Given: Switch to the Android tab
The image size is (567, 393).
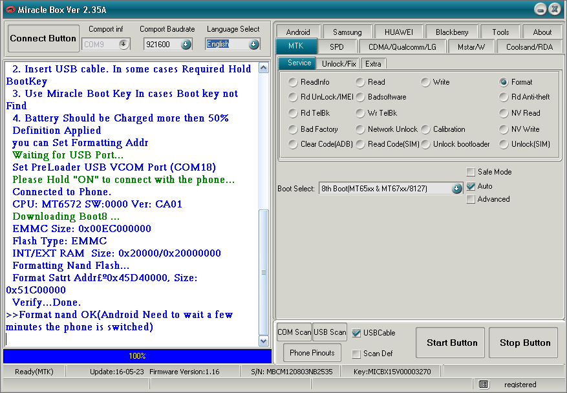Looking at the screenshot, I should [x=298, y=32].
